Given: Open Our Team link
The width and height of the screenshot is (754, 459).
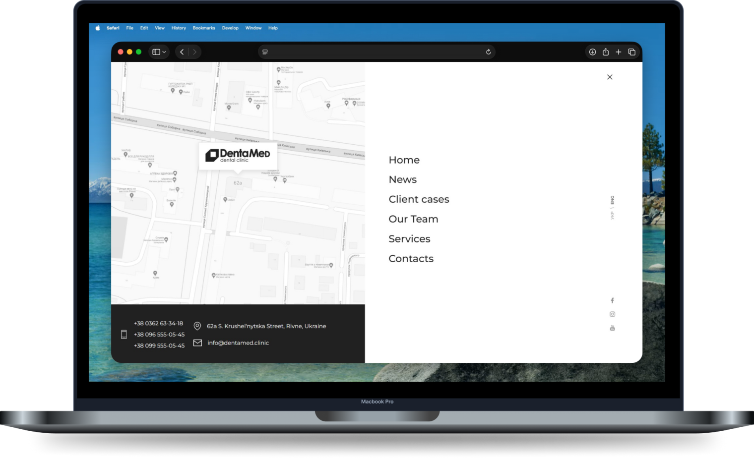Looking at the screenshot, I should 414,219.
